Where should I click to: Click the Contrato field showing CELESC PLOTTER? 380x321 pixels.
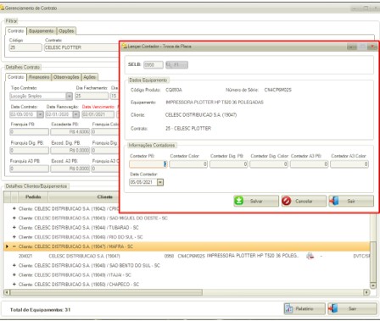point(81,47)
